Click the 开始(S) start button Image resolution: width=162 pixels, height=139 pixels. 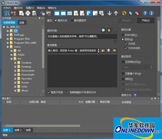tap(146, 20)
